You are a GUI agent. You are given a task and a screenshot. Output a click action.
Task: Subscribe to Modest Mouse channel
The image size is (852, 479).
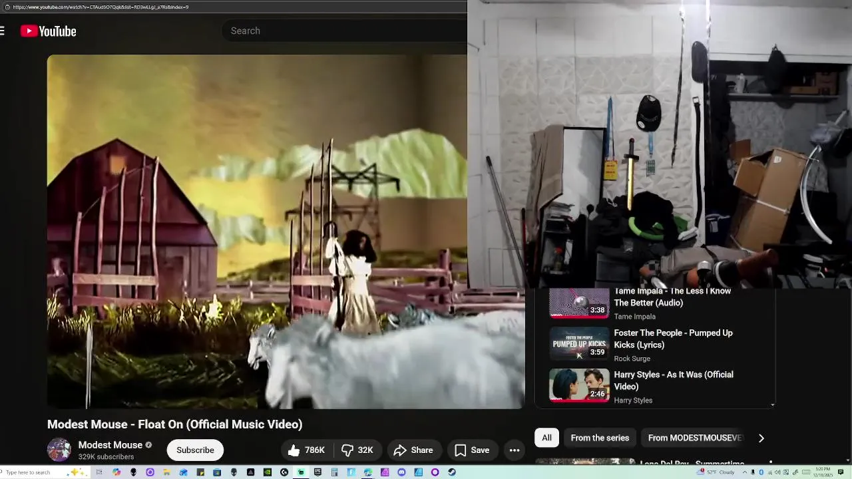tap(195, 450)
